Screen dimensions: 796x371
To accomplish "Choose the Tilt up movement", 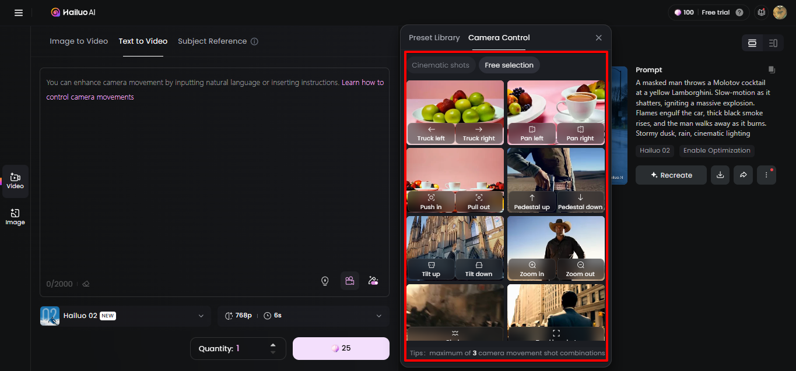I will point(431,269).
